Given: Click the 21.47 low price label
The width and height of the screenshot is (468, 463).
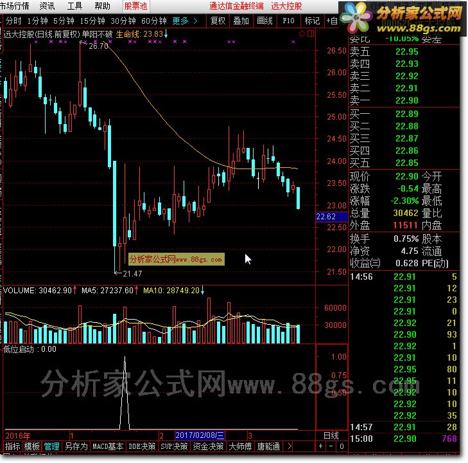Looking at the screenshot, I should pos(132,273).
